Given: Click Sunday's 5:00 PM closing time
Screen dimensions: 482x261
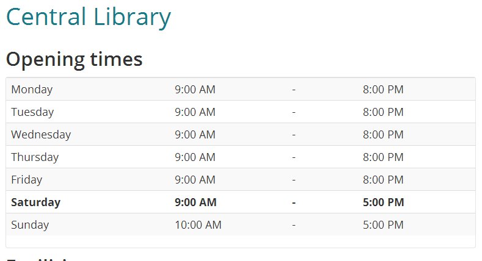Looking at the screenshot, I should pos(383,225).
